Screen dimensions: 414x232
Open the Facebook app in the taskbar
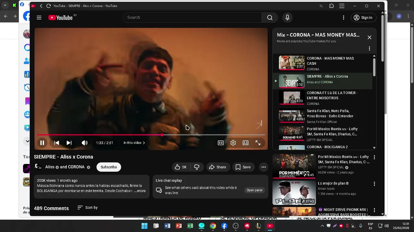pyautogui.click(x=224, y=226)
